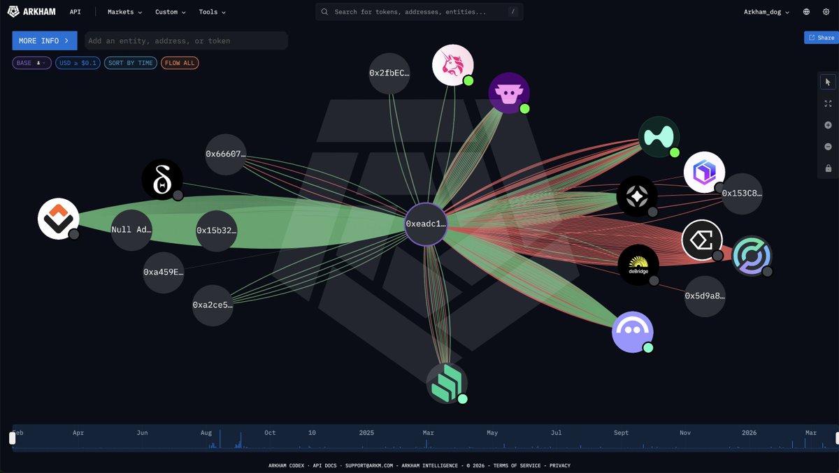Open the ARKHAM INTELLIGENCE footer link
This screenshot has width=839, height=473.
point(431,465)
